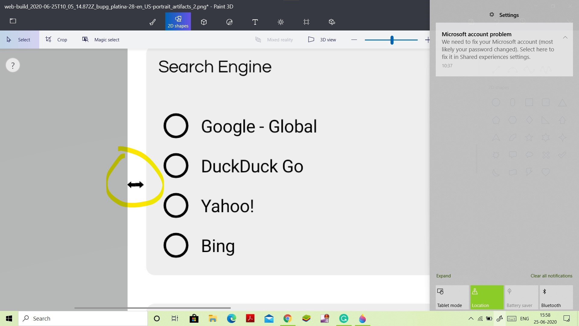Show hidden system tray icons

pos(471,318)
